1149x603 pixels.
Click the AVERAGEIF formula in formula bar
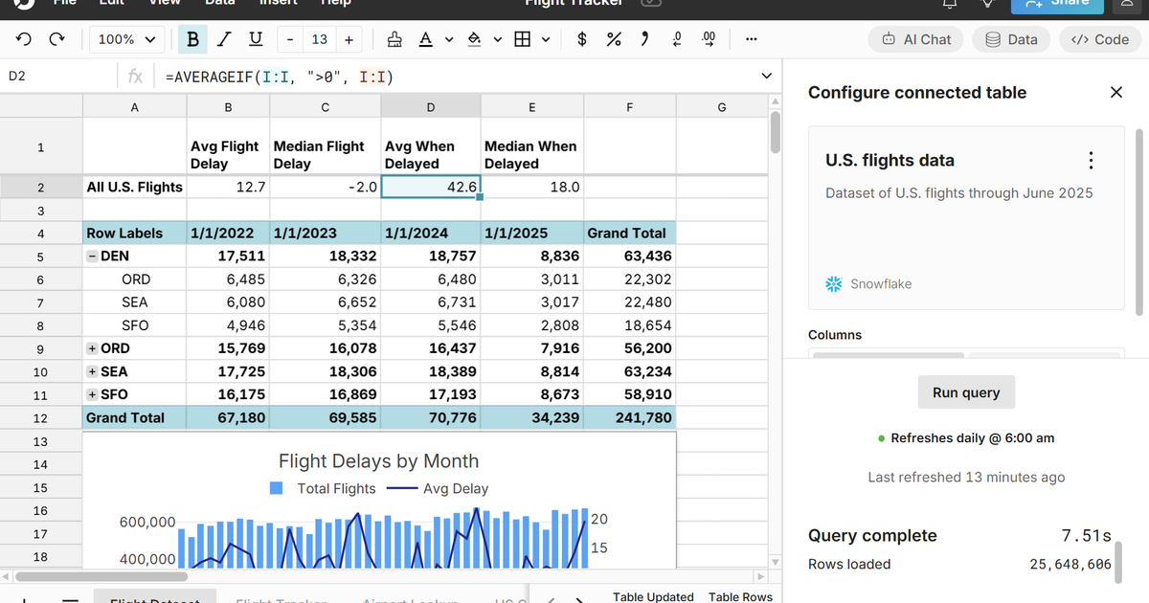click(x=280, y=77)
